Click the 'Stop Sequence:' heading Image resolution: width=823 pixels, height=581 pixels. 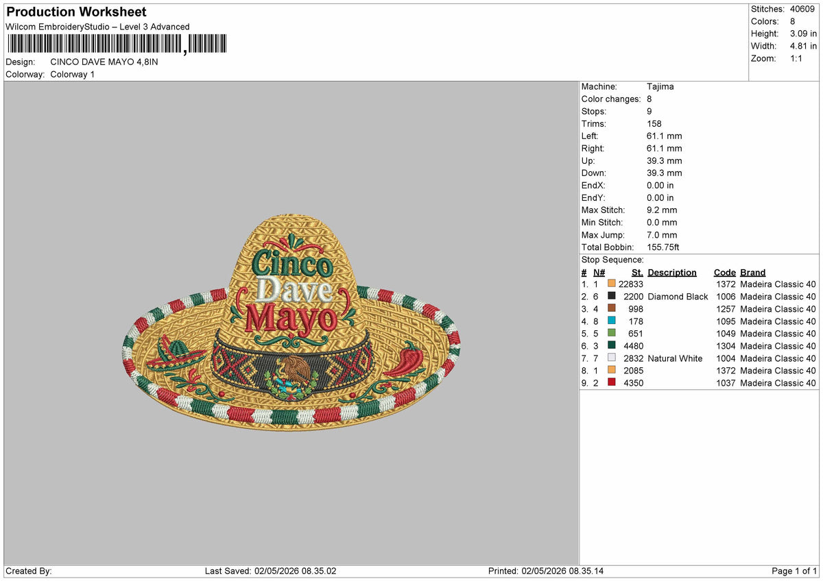(x=612, y=260)
